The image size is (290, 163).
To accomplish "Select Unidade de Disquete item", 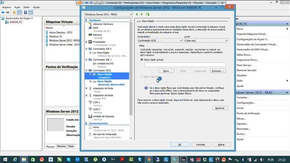I will pos(104,116).
